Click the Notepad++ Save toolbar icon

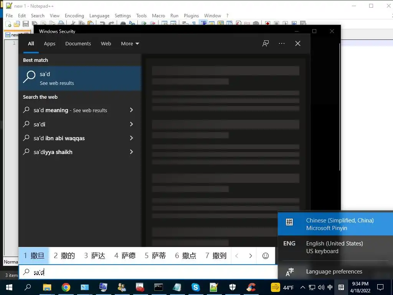(26, 23)
